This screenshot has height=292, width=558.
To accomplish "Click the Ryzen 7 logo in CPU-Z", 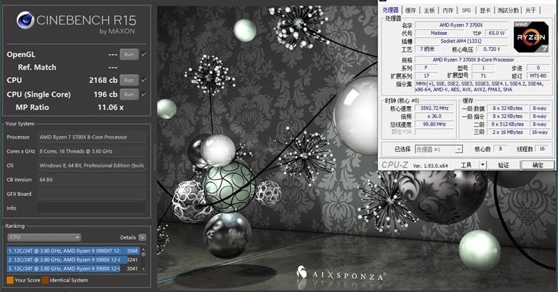I will click(531, 37).
